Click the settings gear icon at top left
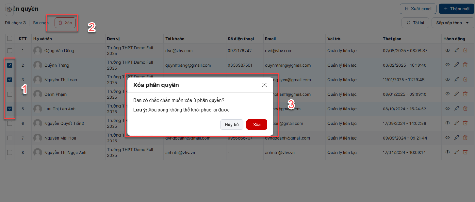 [9, 9]
